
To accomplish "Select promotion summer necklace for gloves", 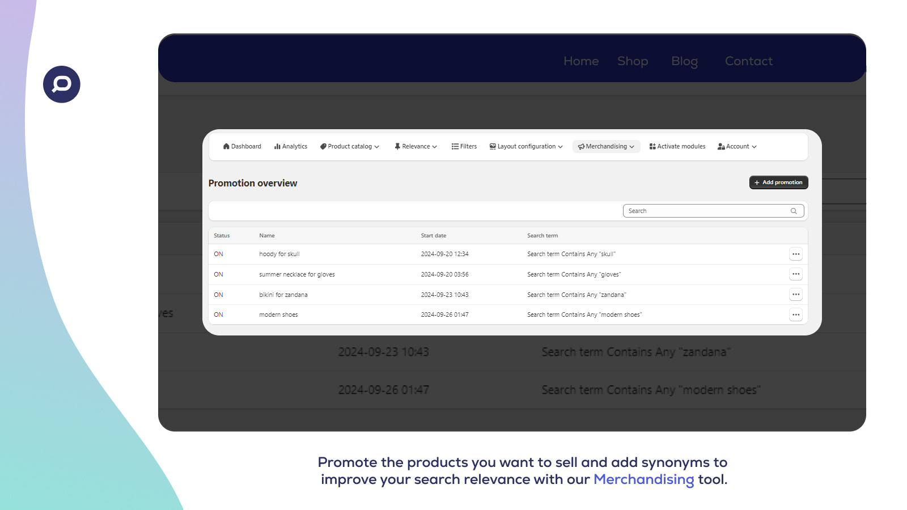I will [x=297, y=274].
